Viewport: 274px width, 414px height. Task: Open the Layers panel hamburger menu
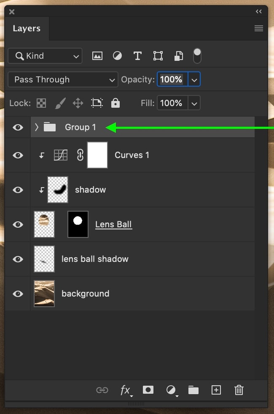[x=259, y=28]
